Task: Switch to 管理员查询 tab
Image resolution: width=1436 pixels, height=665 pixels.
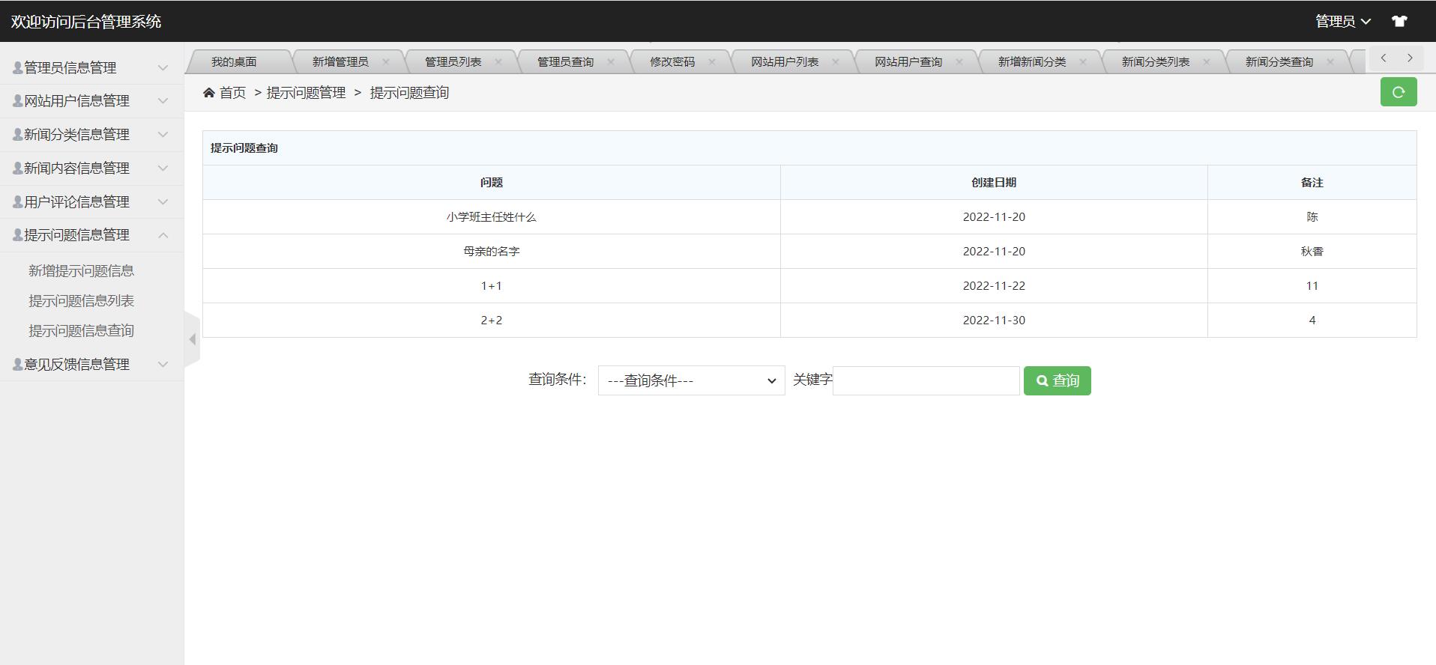Action: (565, 61)
